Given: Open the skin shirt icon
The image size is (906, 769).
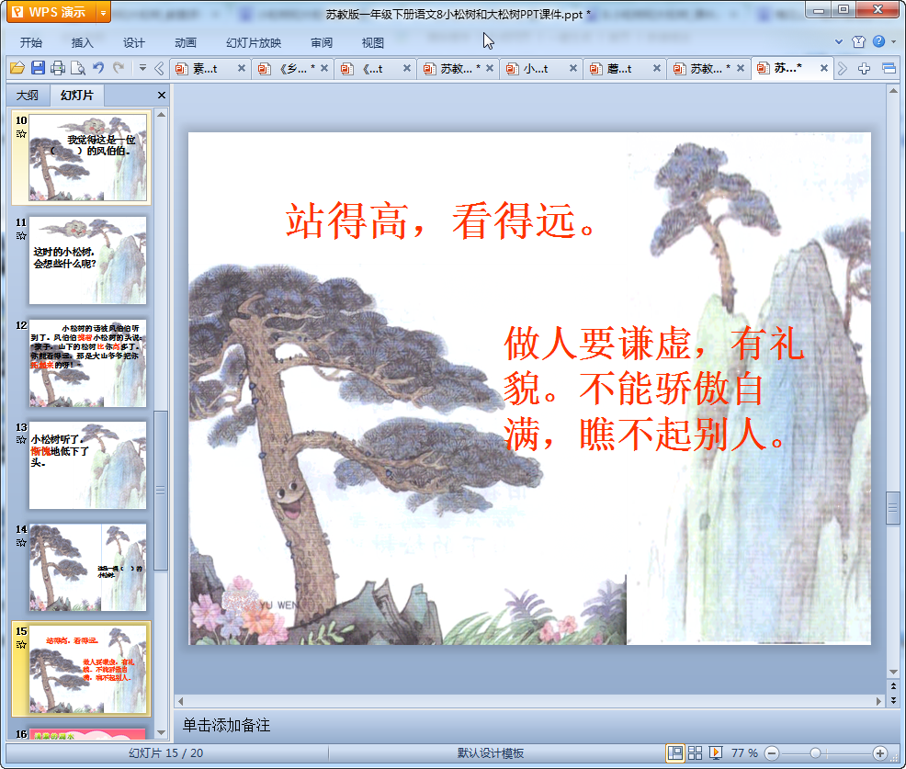Looking at the screenshot, I should 858,41.
